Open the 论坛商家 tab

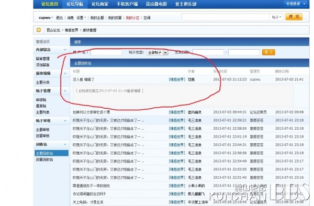coord(100,4)
